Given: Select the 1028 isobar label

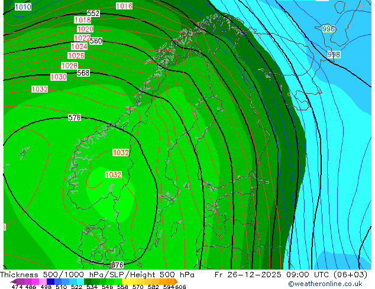Looking at the screenshot, I should click(x=70, y=65).
